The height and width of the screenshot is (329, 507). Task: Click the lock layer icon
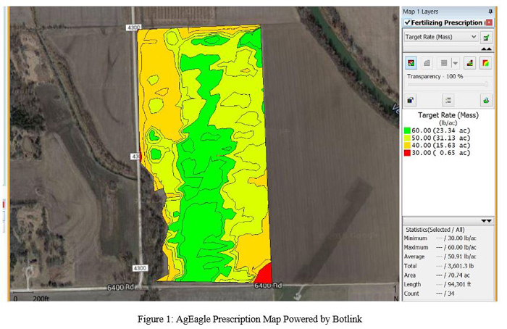pos(411,100)
